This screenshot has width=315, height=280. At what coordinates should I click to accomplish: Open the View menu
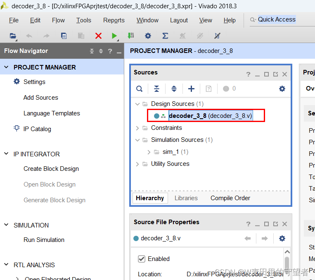(206, 20)
